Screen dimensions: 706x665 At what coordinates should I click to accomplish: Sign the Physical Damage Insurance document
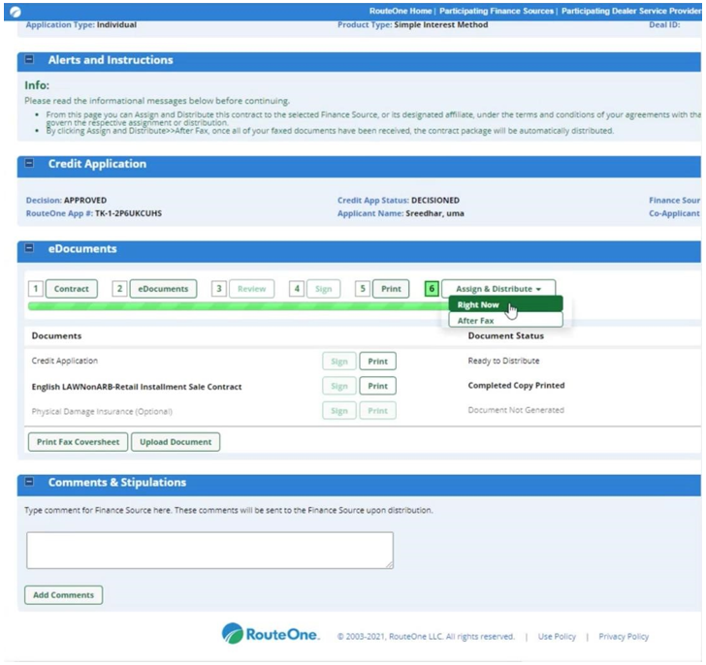(339, 411)
